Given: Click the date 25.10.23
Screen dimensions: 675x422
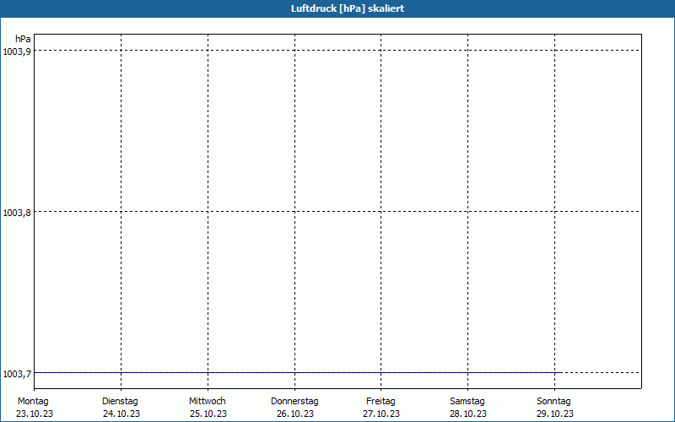Looking at the screenshot, I should (x=208, y=414).
